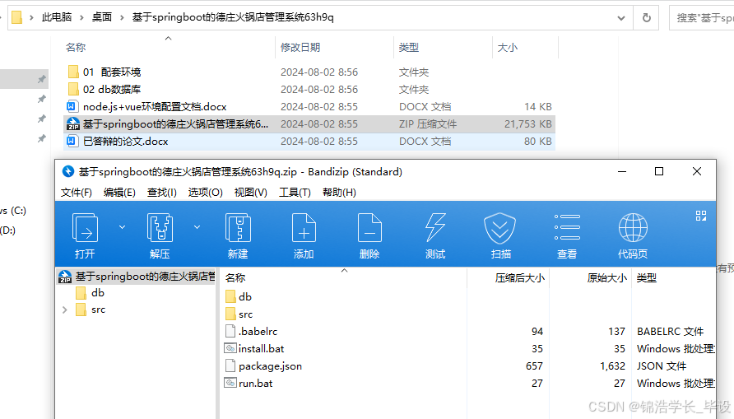The width and height of the screenshot is (734, 419).
Task: Open the address bar history dropdown
Action: 621,18
